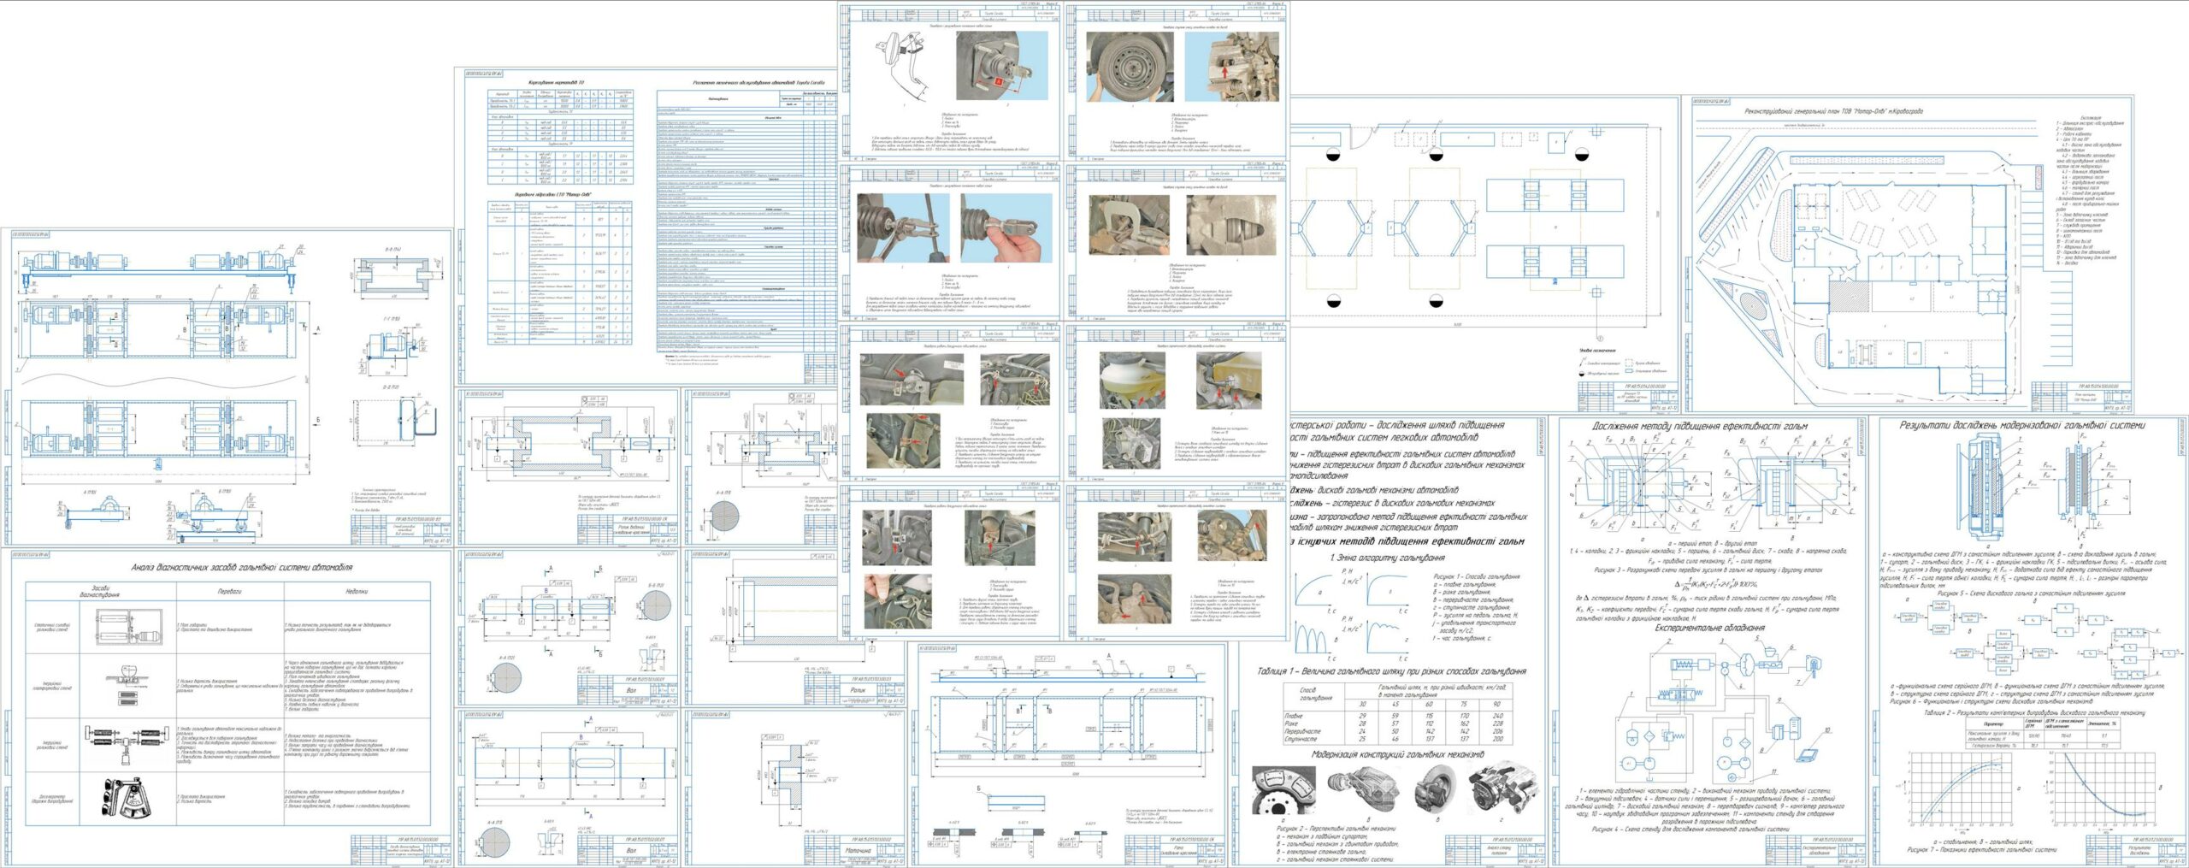Click the 'Розклад технічного обслуговування автомобілів Toyota Corolla' title
This screenshot has height=868, width=2189.
click(758, 83)
